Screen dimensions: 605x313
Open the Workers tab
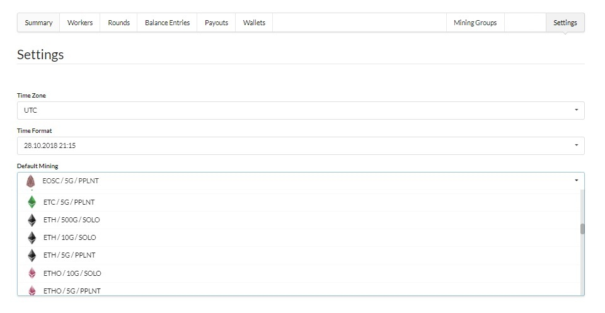pos(80,23)
